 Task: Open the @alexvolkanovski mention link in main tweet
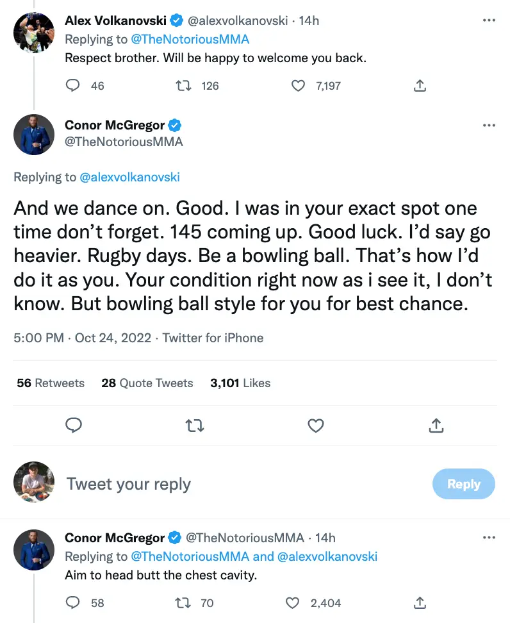pyautogui.click(x=129, y=178)
